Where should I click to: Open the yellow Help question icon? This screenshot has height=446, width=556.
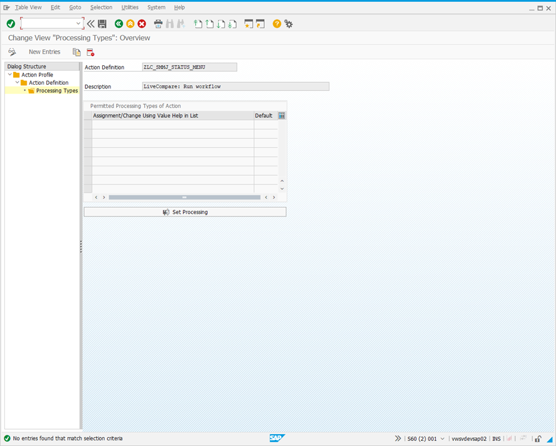277,24
